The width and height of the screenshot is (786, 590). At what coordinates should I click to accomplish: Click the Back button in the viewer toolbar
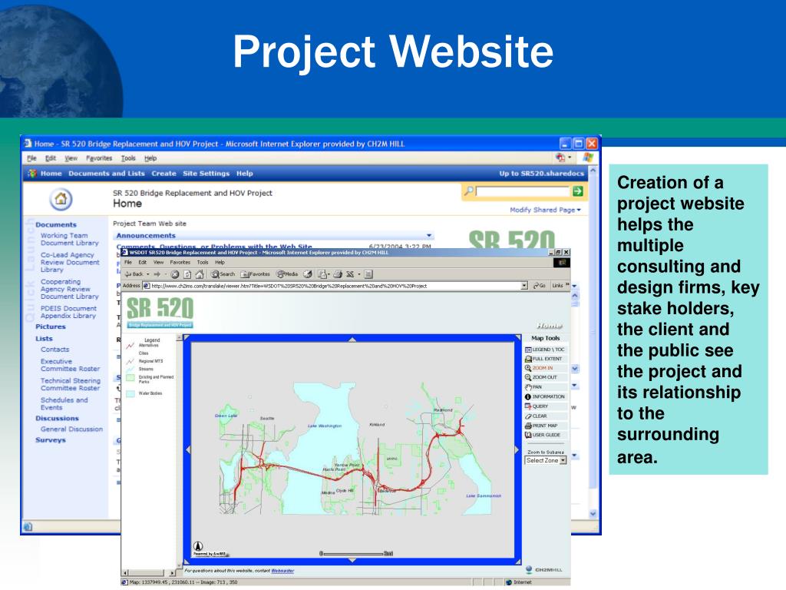[x=134, y=274]
